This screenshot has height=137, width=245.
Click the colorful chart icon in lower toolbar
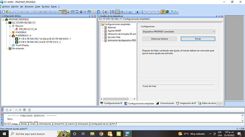[x=29, y=110]
